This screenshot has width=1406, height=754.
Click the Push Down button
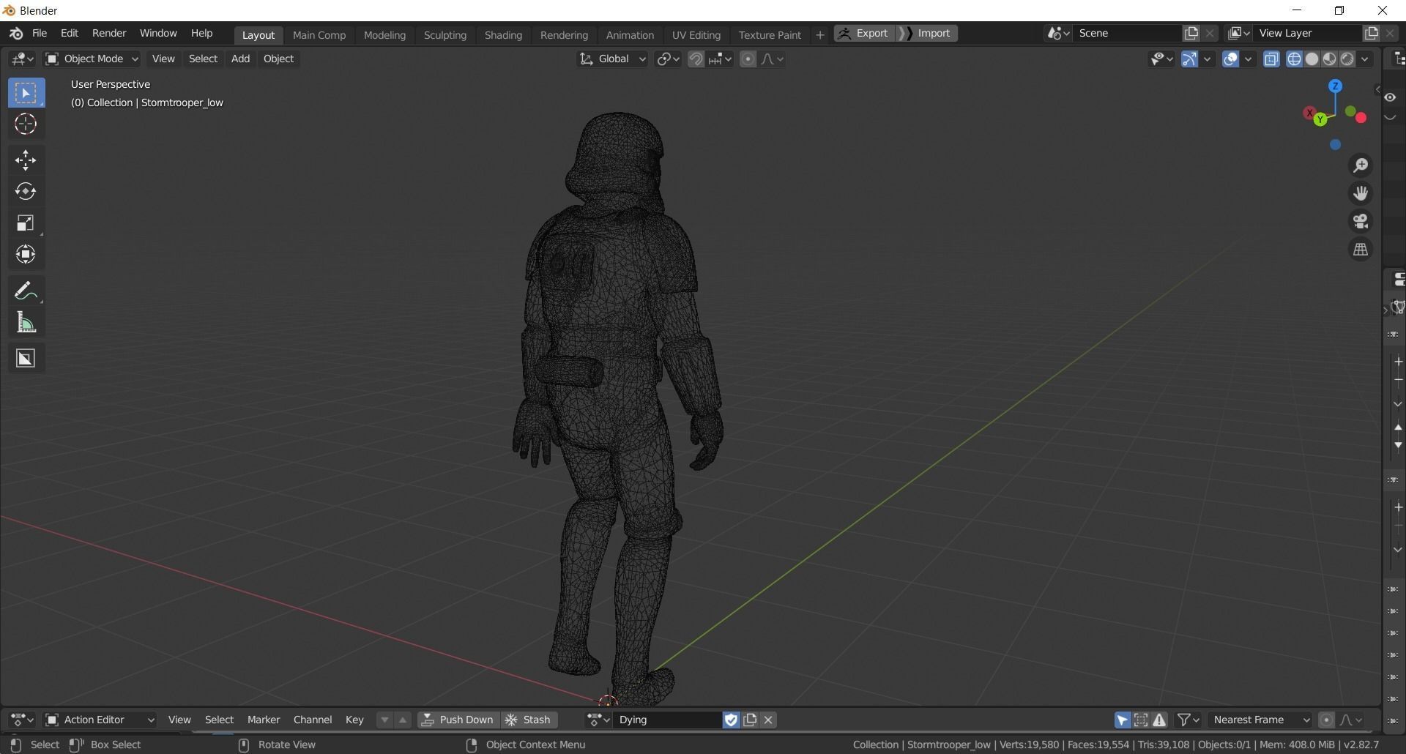[x=458, y=720]
